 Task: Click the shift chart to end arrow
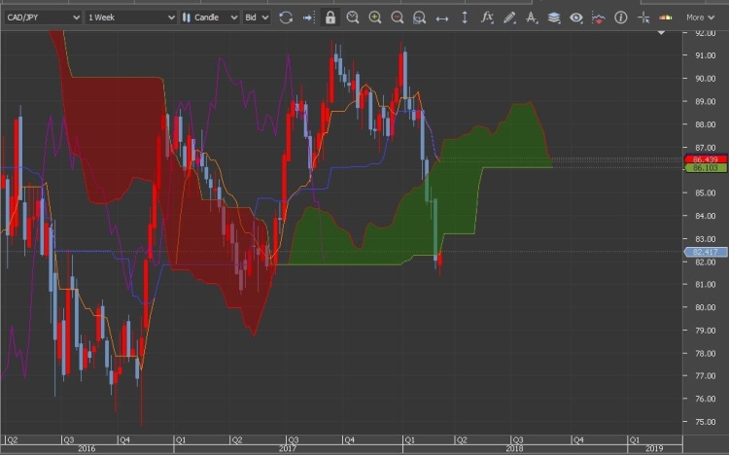tap(308, 17)
